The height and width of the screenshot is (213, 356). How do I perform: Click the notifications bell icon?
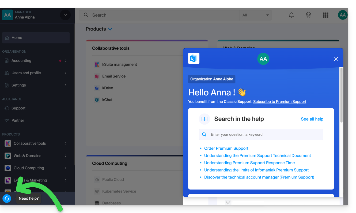click(291, 15)
